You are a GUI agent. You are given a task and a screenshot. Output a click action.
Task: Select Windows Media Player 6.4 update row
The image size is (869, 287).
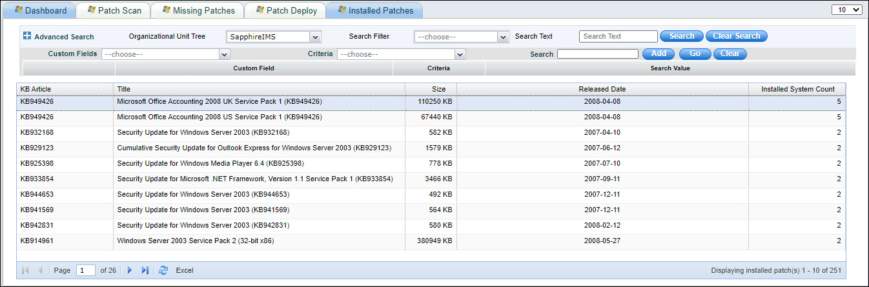click(x=431, y=164)
